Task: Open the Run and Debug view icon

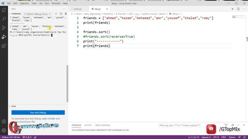Action: pyautogui.click(x=3, y=37)
